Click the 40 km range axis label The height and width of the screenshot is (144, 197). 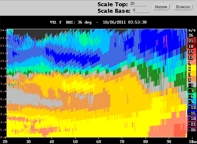pyautogui.click(x=52, y=142)
